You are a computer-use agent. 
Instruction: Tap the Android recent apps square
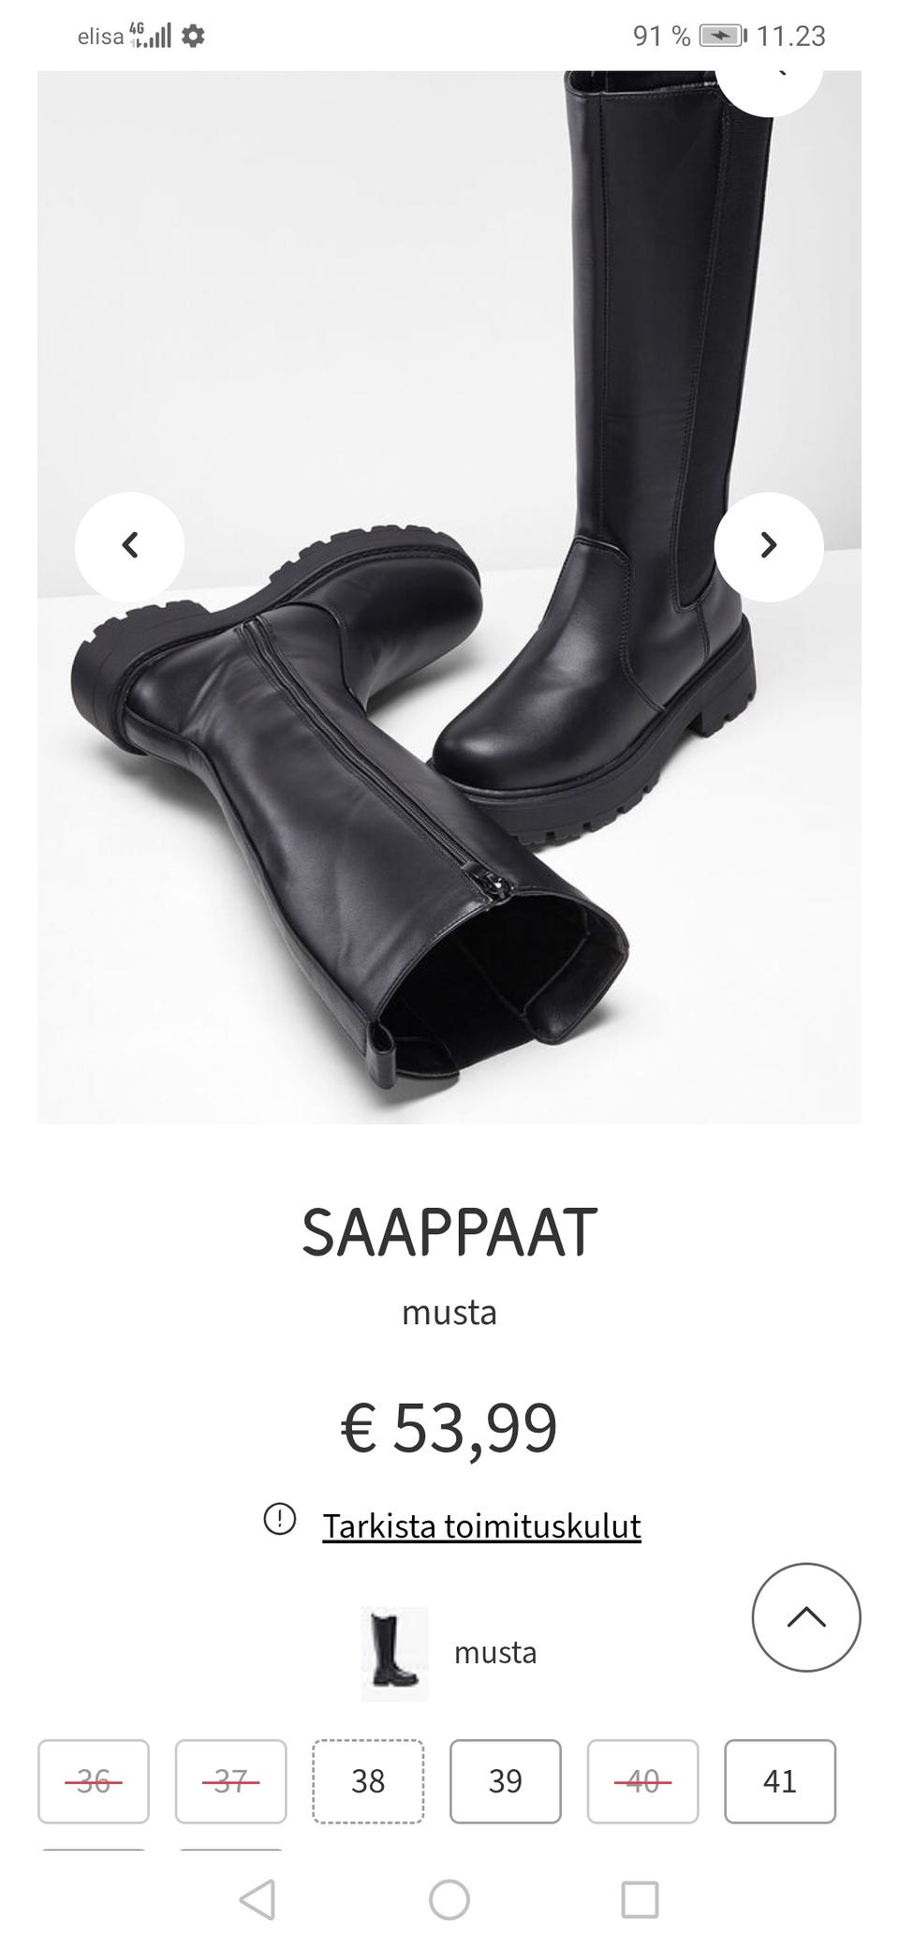click(x=641, y=1899)
